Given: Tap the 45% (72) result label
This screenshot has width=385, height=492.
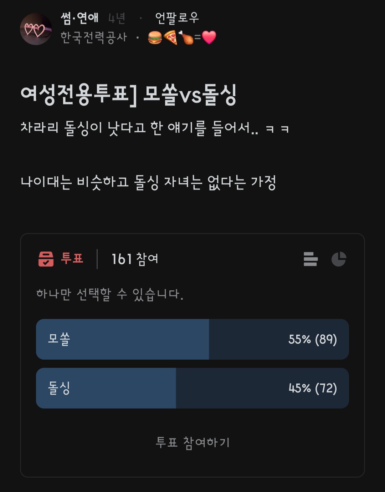Looking at the screenshot, I should pos(312,388).
